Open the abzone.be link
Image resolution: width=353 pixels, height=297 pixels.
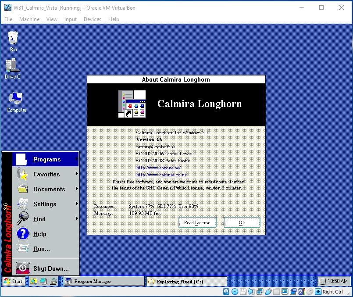[x=158, y=168]
